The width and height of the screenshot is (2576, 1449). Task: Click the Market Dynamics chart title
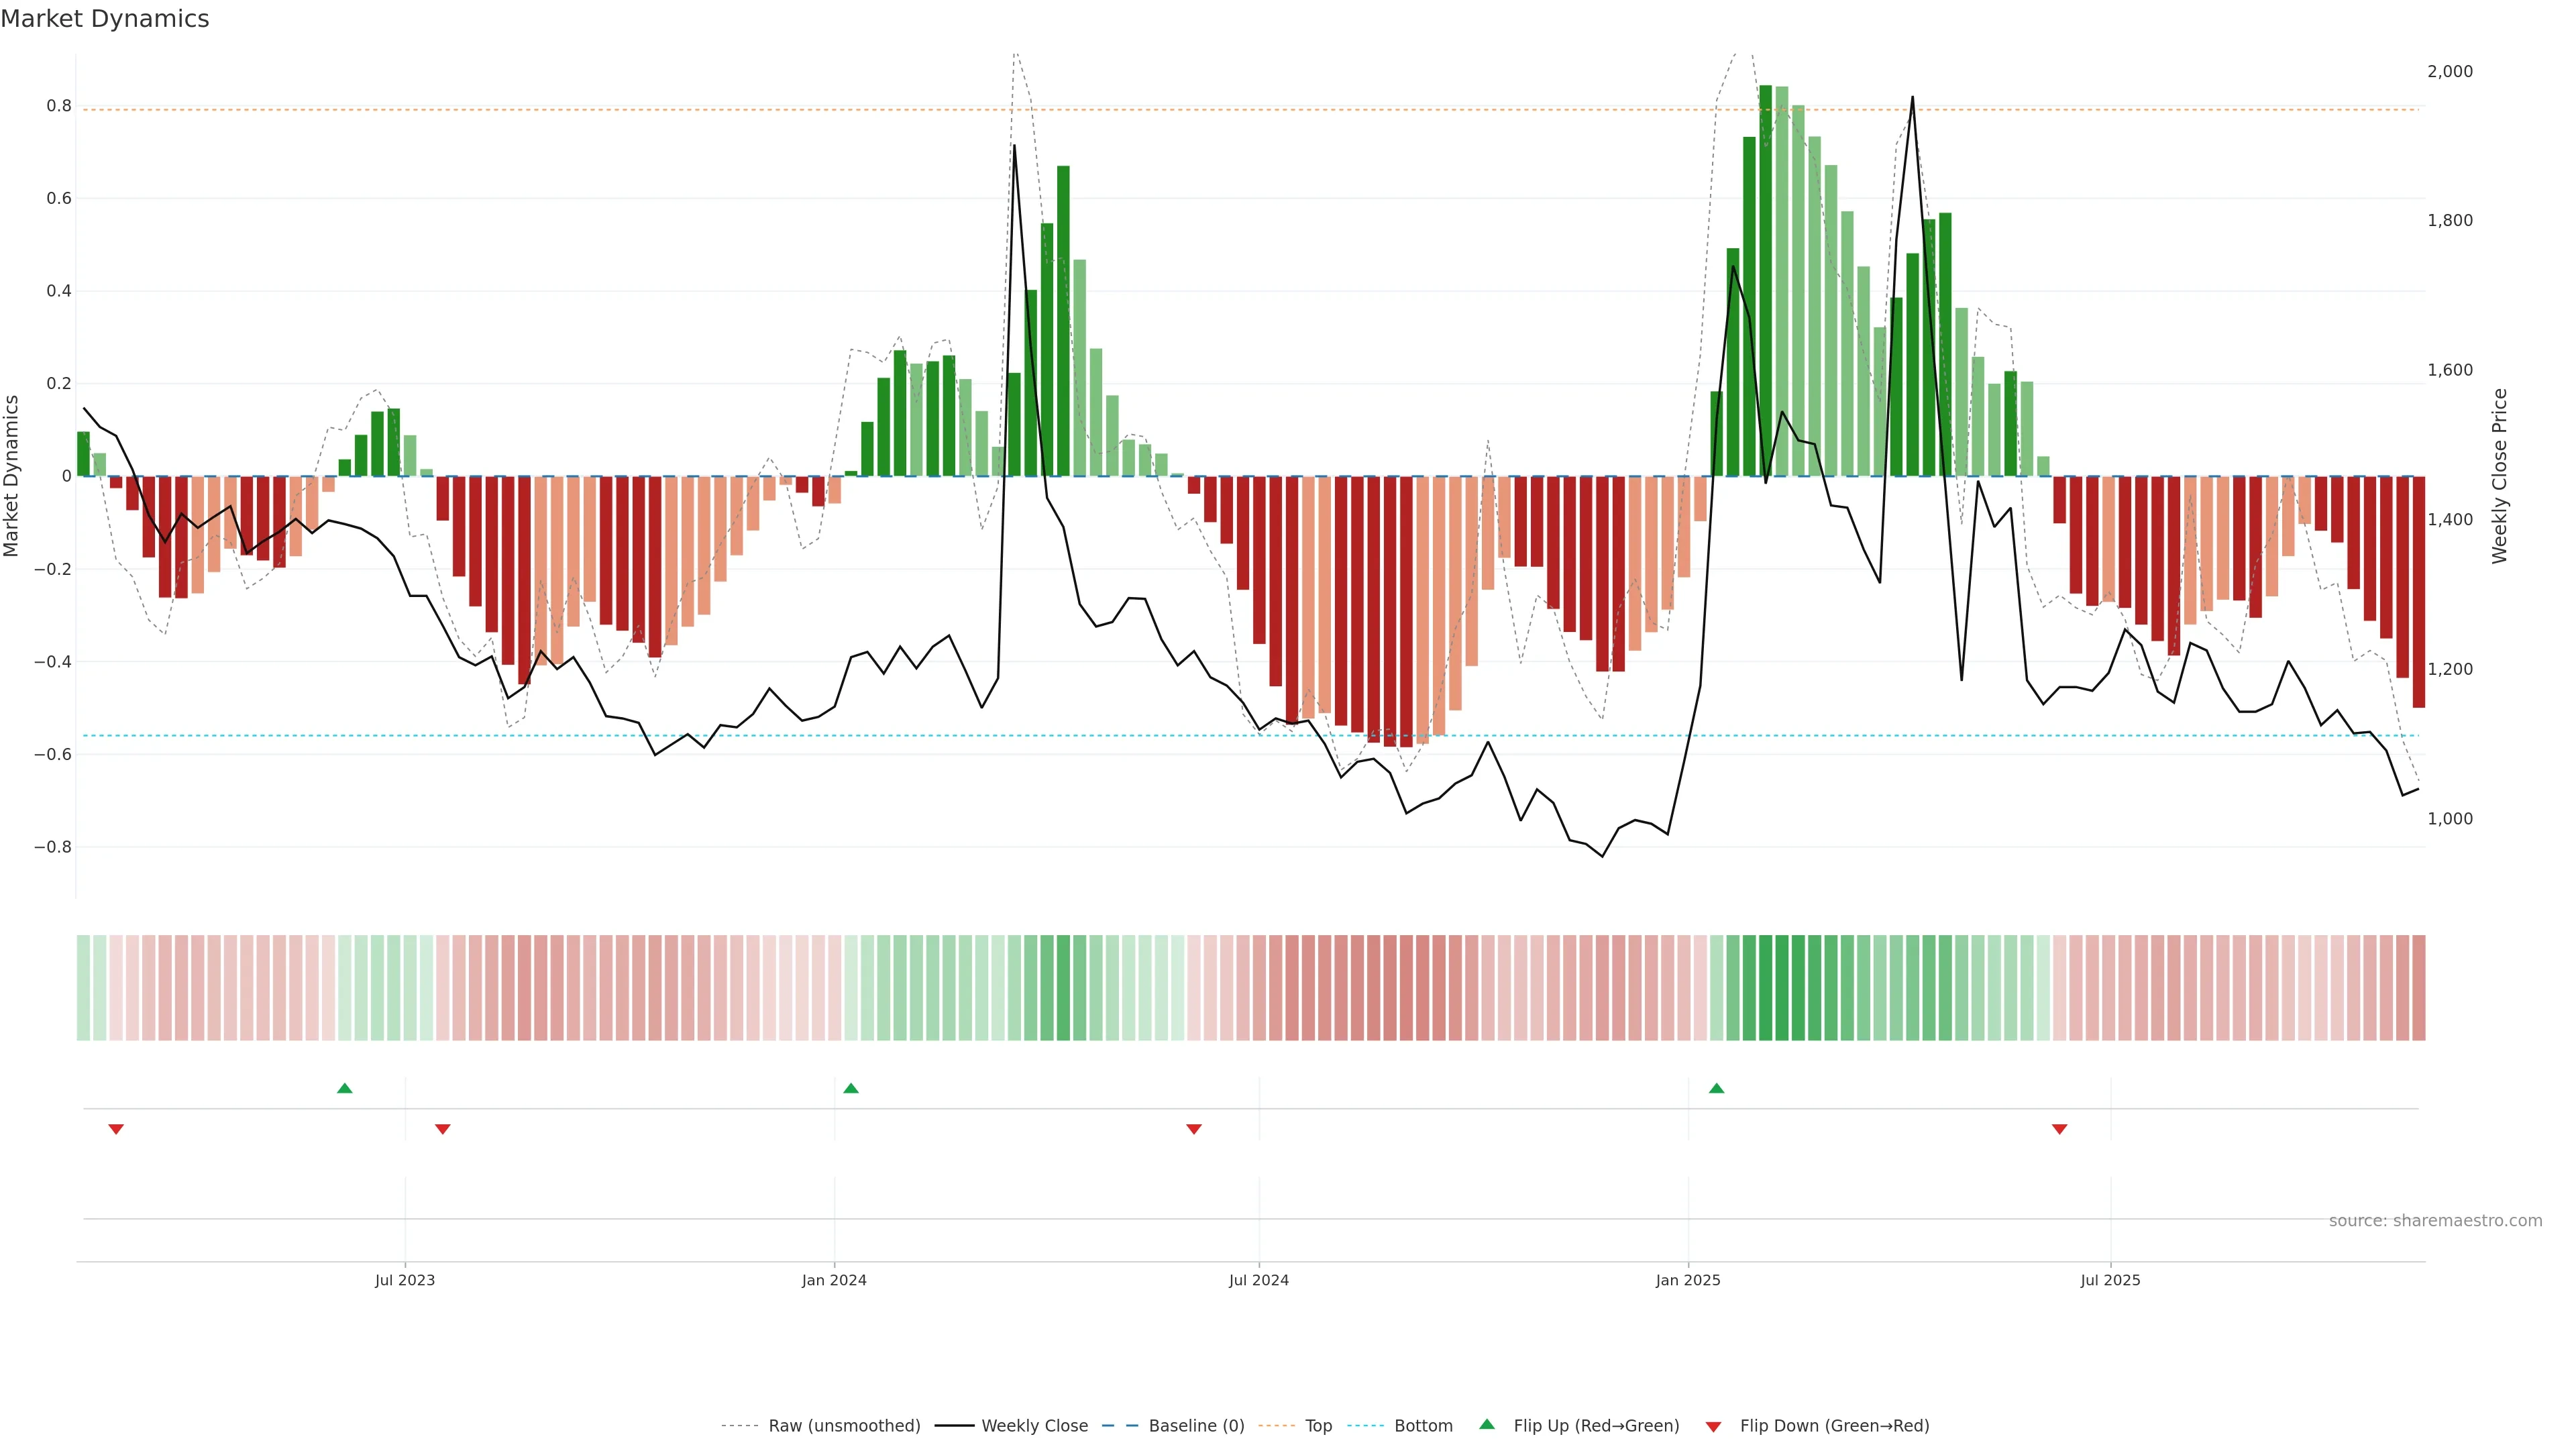coord(105,19)
